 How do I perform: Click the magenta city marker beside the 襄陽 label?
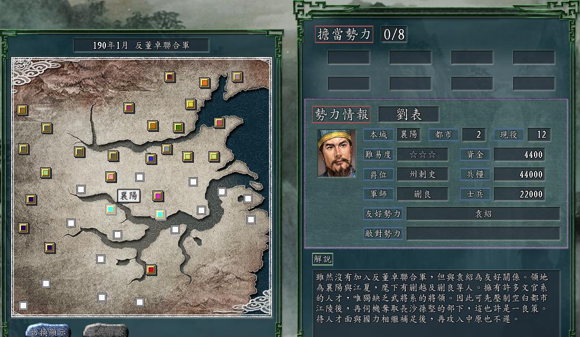pyautogui.click(x=158, y=196)
